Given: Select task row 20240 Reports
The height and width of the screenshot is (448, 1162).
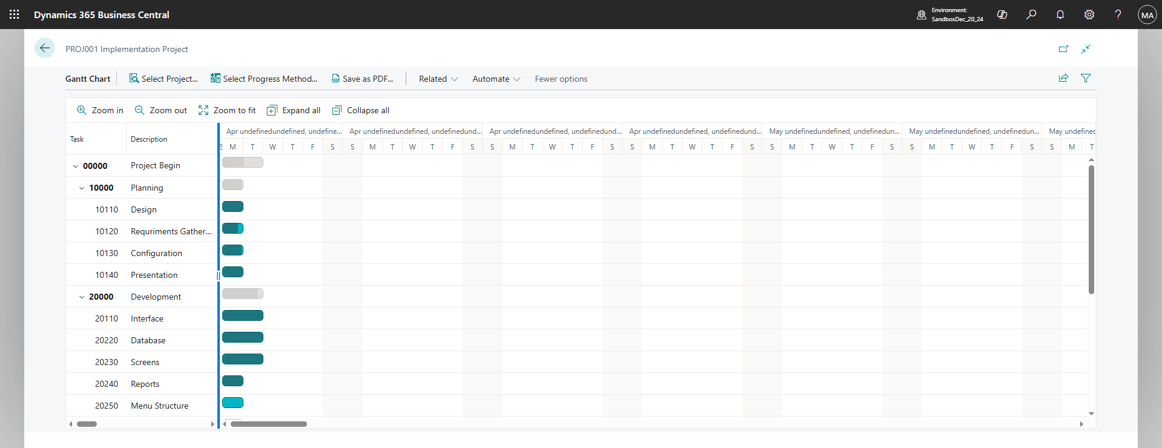Looking at the screenshot, I should [142, 384].
